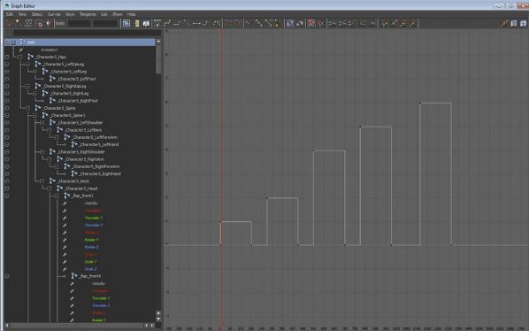Open the View menu
Viewport: 529px width, 331px height.
(22, 14)
